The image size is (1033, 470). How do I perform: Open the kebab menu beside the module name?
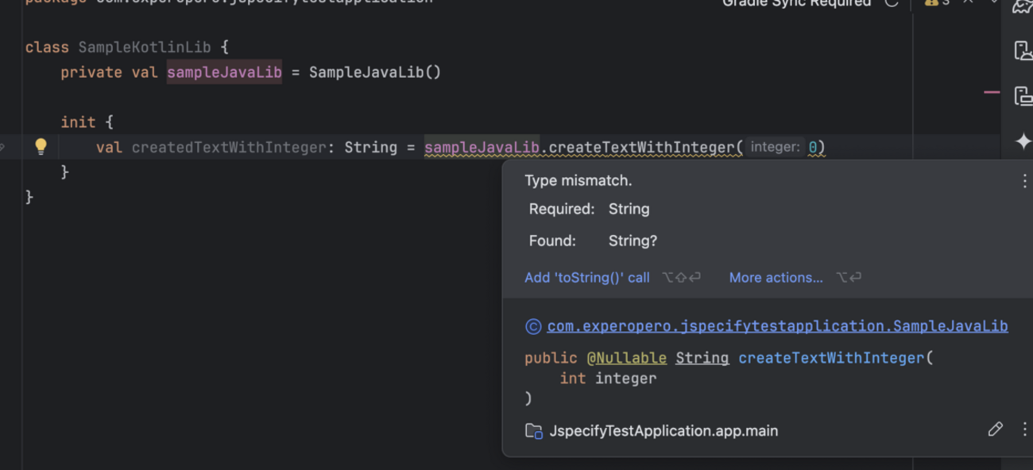[x=1024, y=430]
